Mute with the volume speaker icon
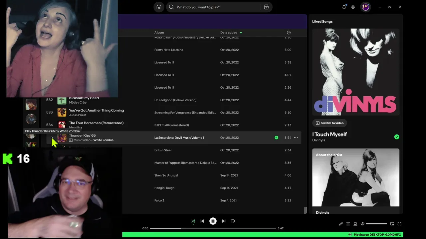Image resolution: width=426 pixels, height=239 pixels. pos(362,224)
